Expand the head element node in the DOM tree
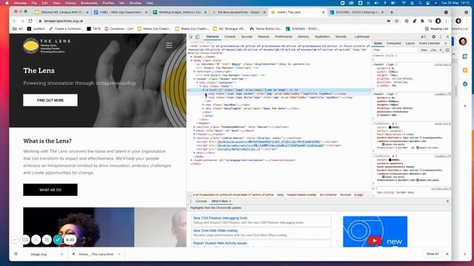The image size is (474, 266). pyautogui.click(x=191, y=57)
